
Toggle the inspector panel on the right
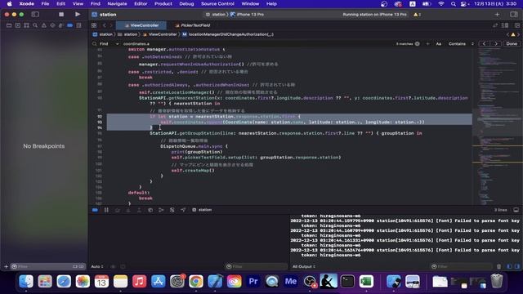coord(514,15)
